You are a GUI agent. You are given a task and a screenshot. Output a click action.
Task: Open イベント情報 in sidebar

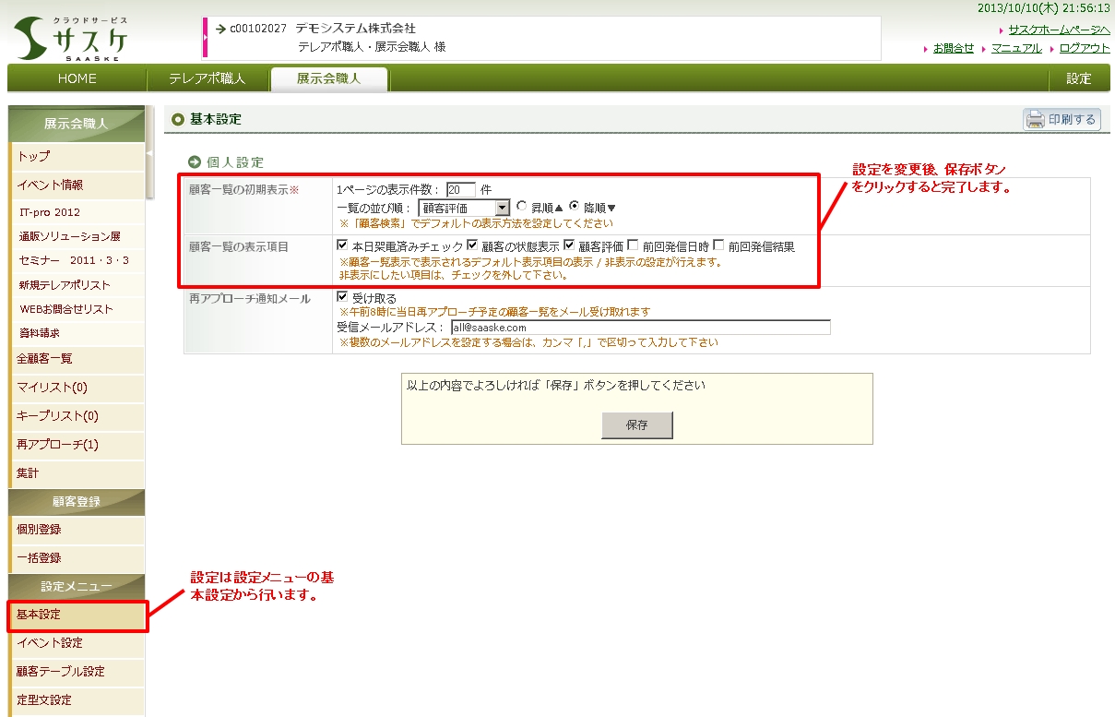click(x=77, y=185)
